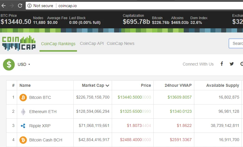This screenshot has height=147, width=243.
Task: Go back with the browser back arrow
Action: pyautogui.click(x=4, y=6)
